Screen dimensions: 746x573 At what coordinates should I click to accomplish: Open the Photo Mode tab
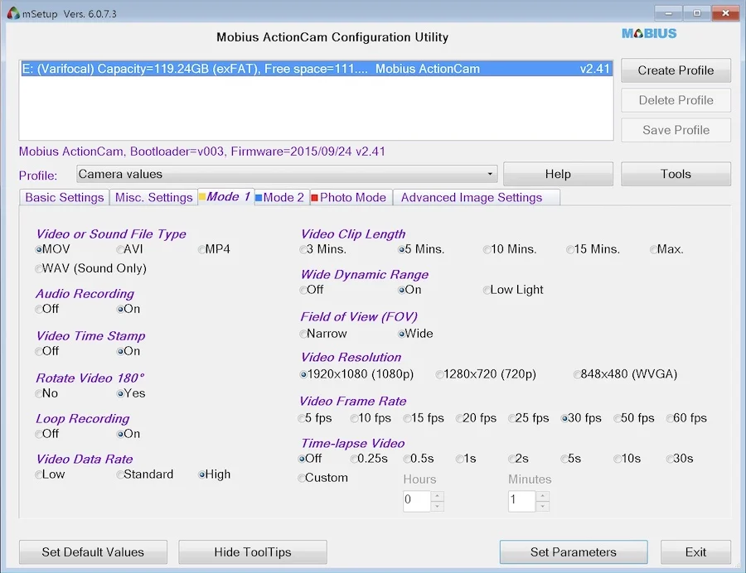(x=351, y=197)
